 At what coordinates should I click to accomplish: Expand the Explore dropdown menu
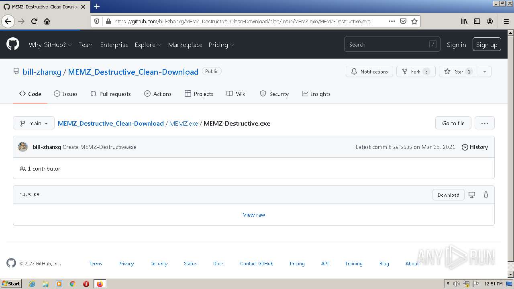(148, 45)
